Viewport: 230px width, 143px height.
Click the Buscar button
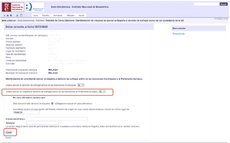tap(223, 4)
